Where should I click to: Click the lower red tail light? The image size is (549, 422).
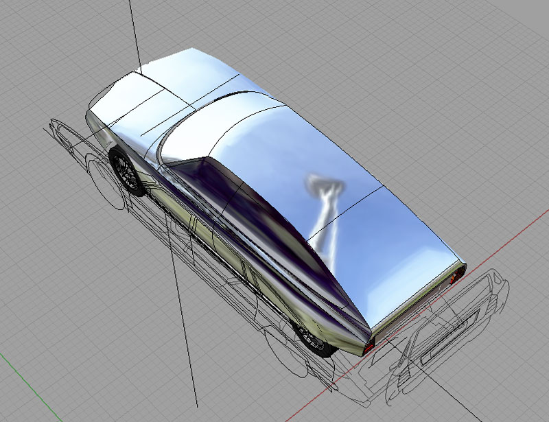(369, 347)
